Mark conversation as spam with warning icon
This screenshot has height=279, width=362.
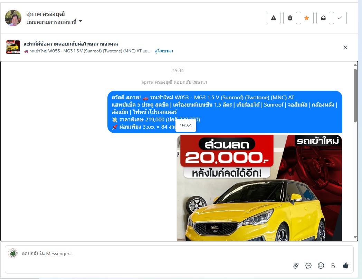click(x=273, y=18)
